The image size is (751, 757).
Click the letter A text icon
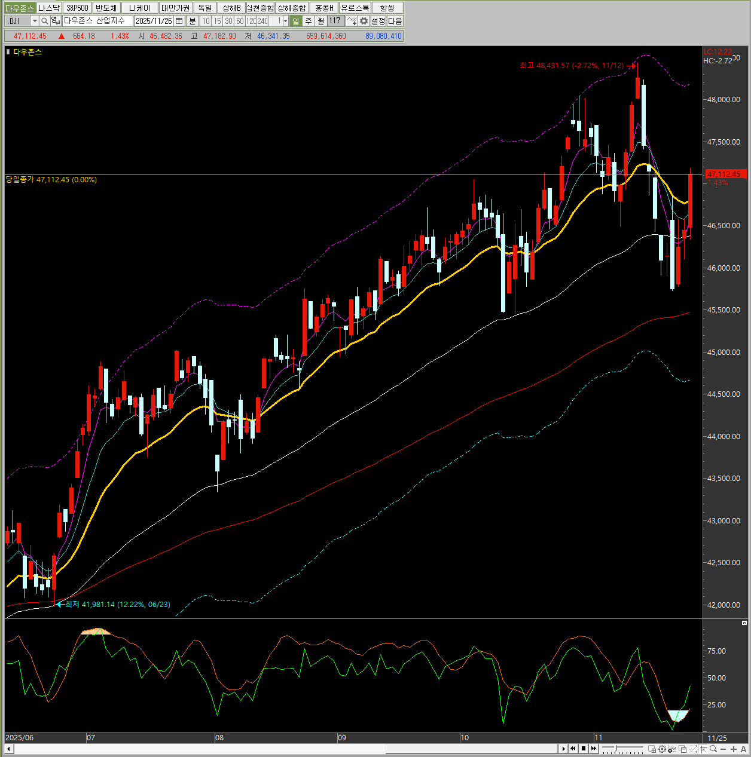coord(743,749)
